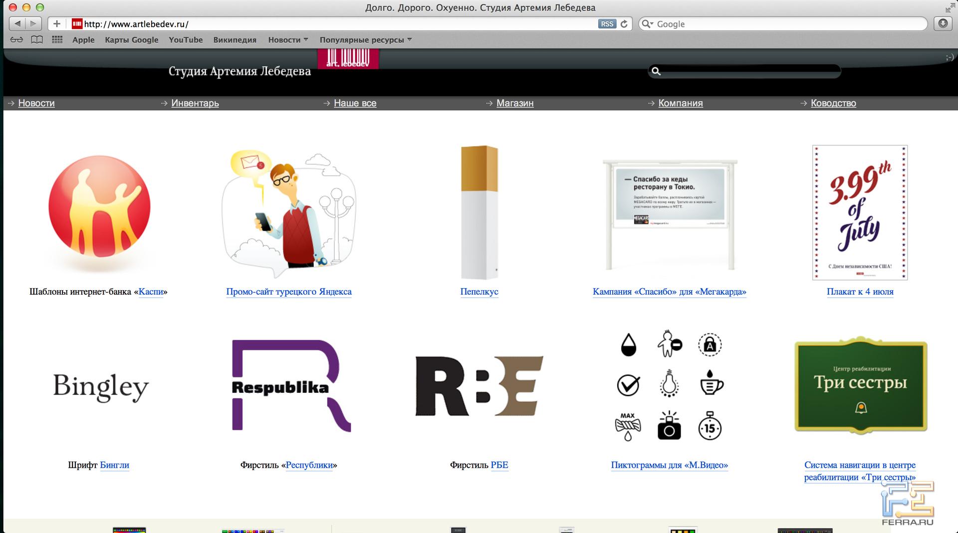Click the Reload page icon
Viewport: 958px width, 533px height.
click(624, 24)
